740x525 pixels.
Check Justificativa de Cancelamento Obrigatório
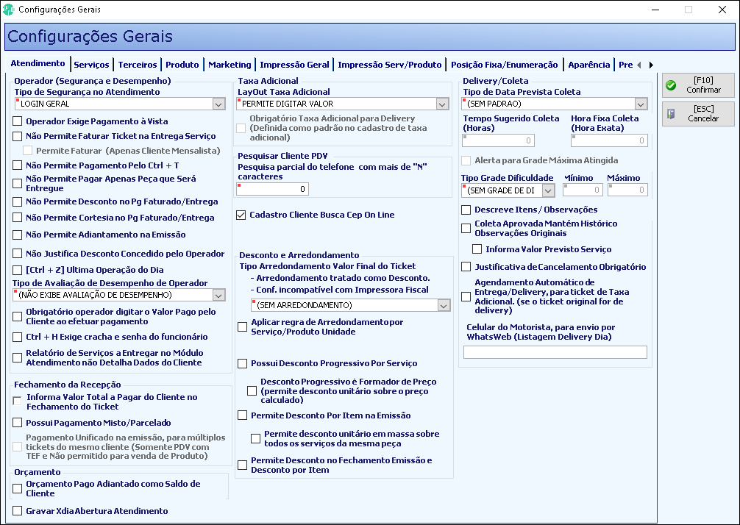[466, 267]
